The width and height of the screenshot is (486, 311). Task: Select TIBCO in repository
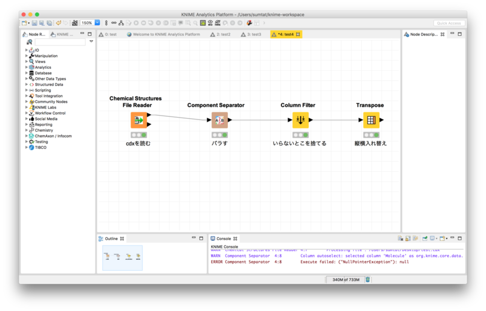(x=41, y=147)
